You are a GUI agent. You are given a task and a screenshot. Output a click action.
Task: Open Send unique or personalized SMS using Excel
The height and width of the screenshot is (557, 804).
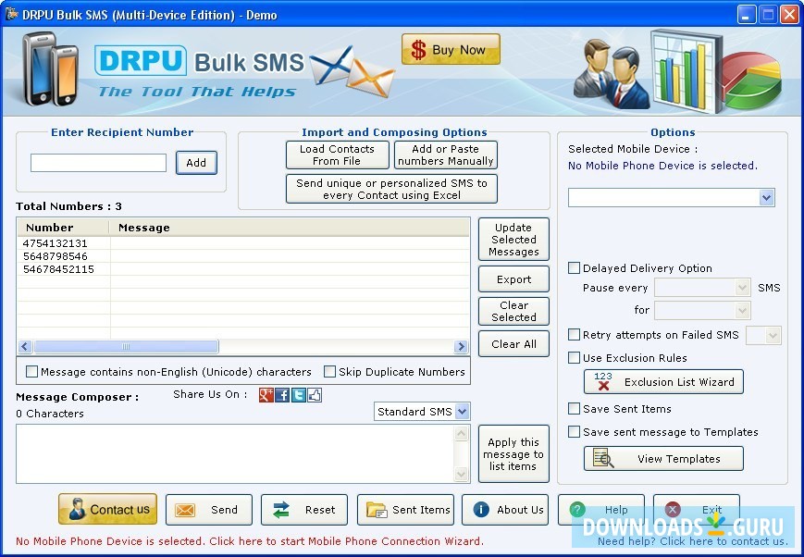[x=391, y=190]
